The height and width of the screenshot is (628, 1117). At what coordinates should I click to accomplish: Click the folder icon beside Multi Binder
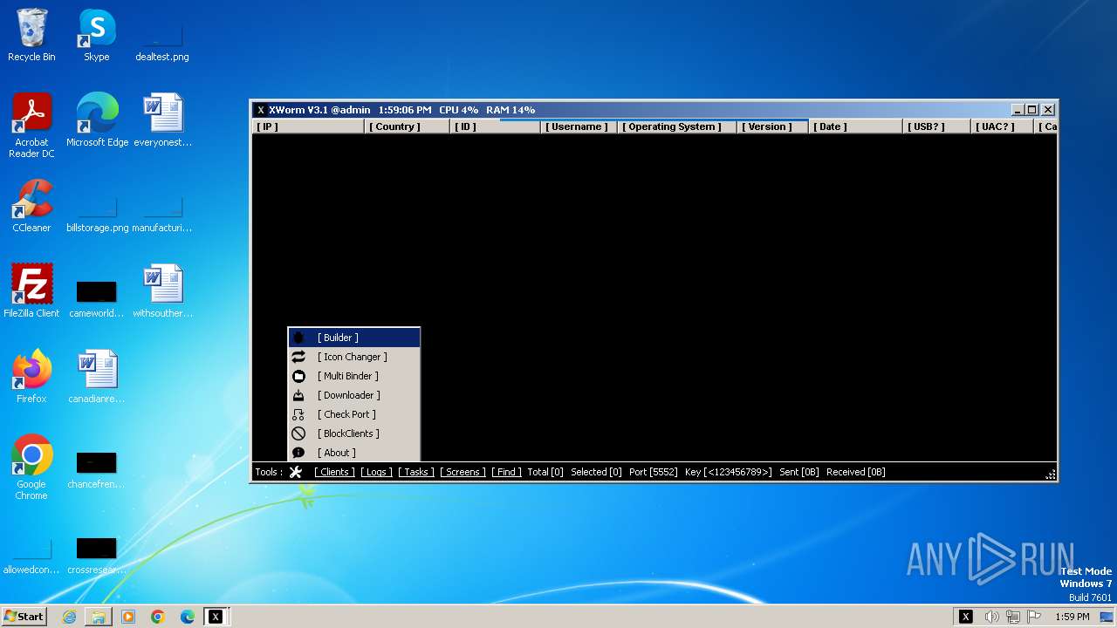[298, 376]
